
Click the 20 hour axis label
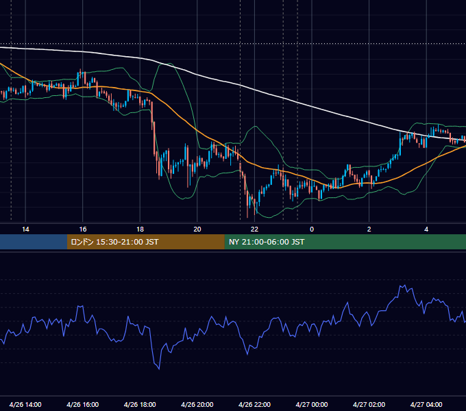tap(197, 229)
